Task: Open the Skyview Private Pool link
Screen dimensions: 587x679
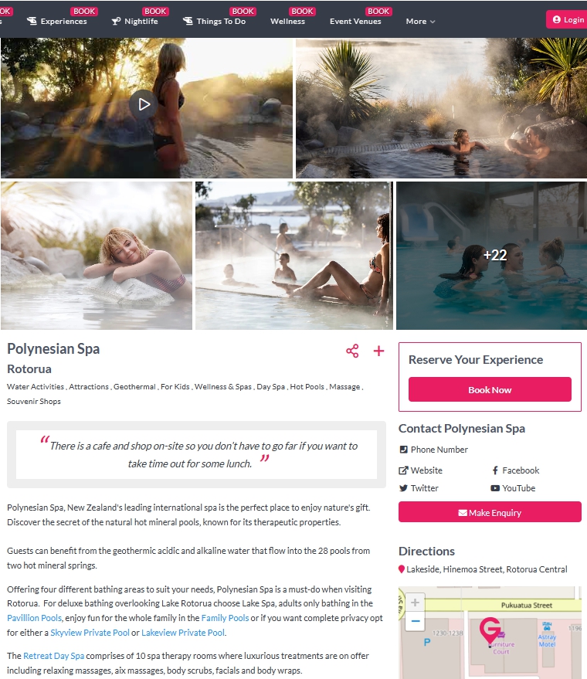Action: click(x=90, y=633)
